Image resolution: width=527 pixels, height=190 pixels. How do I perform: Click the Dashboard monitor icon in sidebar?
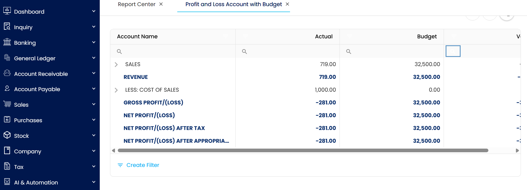coord(7,11)
